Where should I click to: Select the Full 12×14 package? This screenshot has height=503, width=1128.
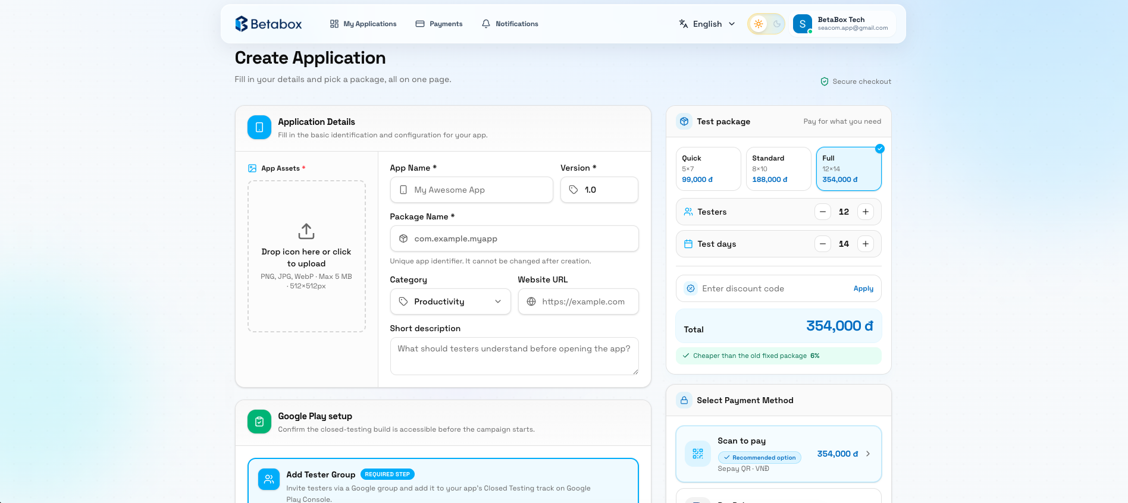pos(848,169)
